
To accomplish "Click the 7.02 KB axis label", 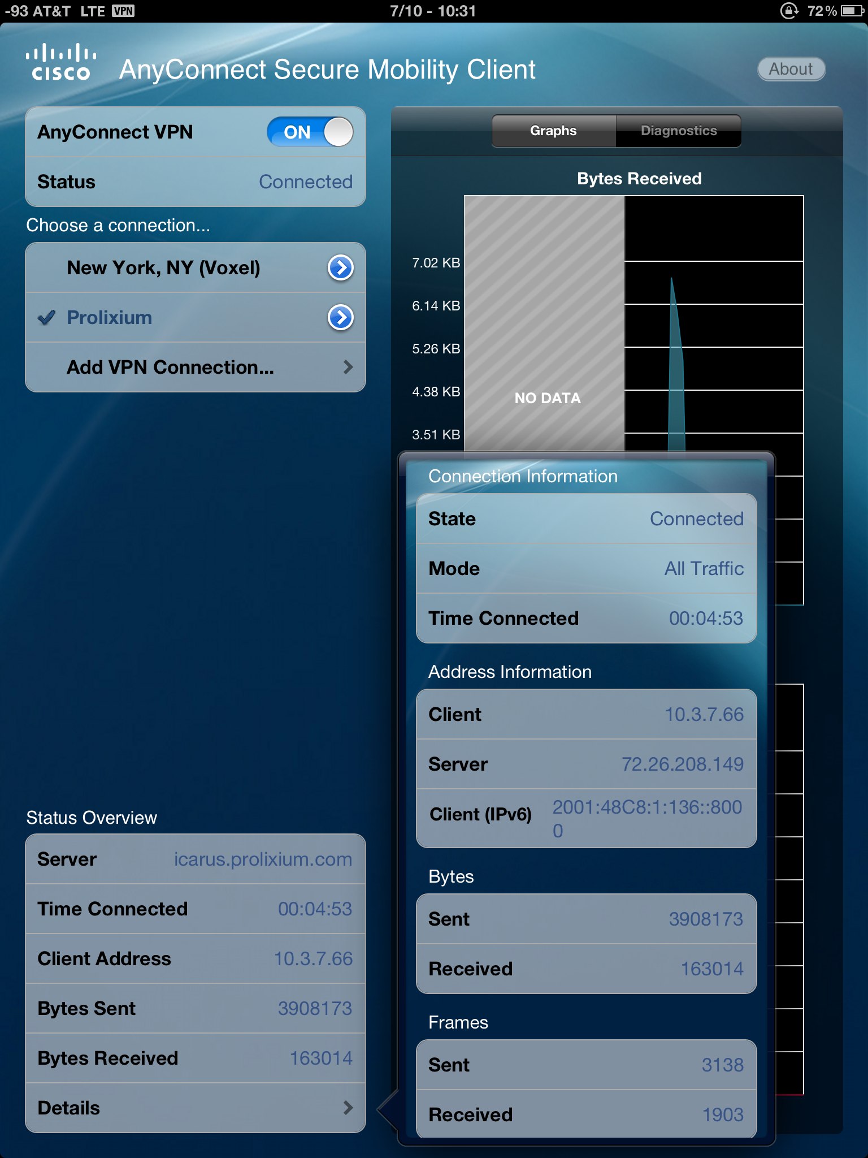I will (436, 263).
